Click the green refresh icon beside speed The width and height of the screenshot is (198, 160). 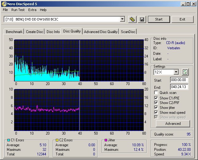185,72
